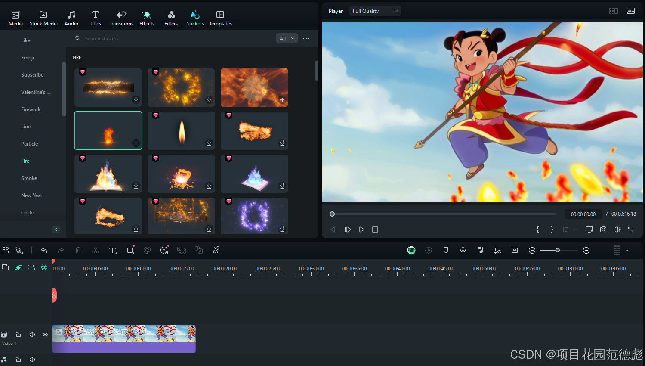Image resolution: width=645 pixels, height=366 pixels.
Task: Open the image scope view icon
Action: [x=631, y=11]
